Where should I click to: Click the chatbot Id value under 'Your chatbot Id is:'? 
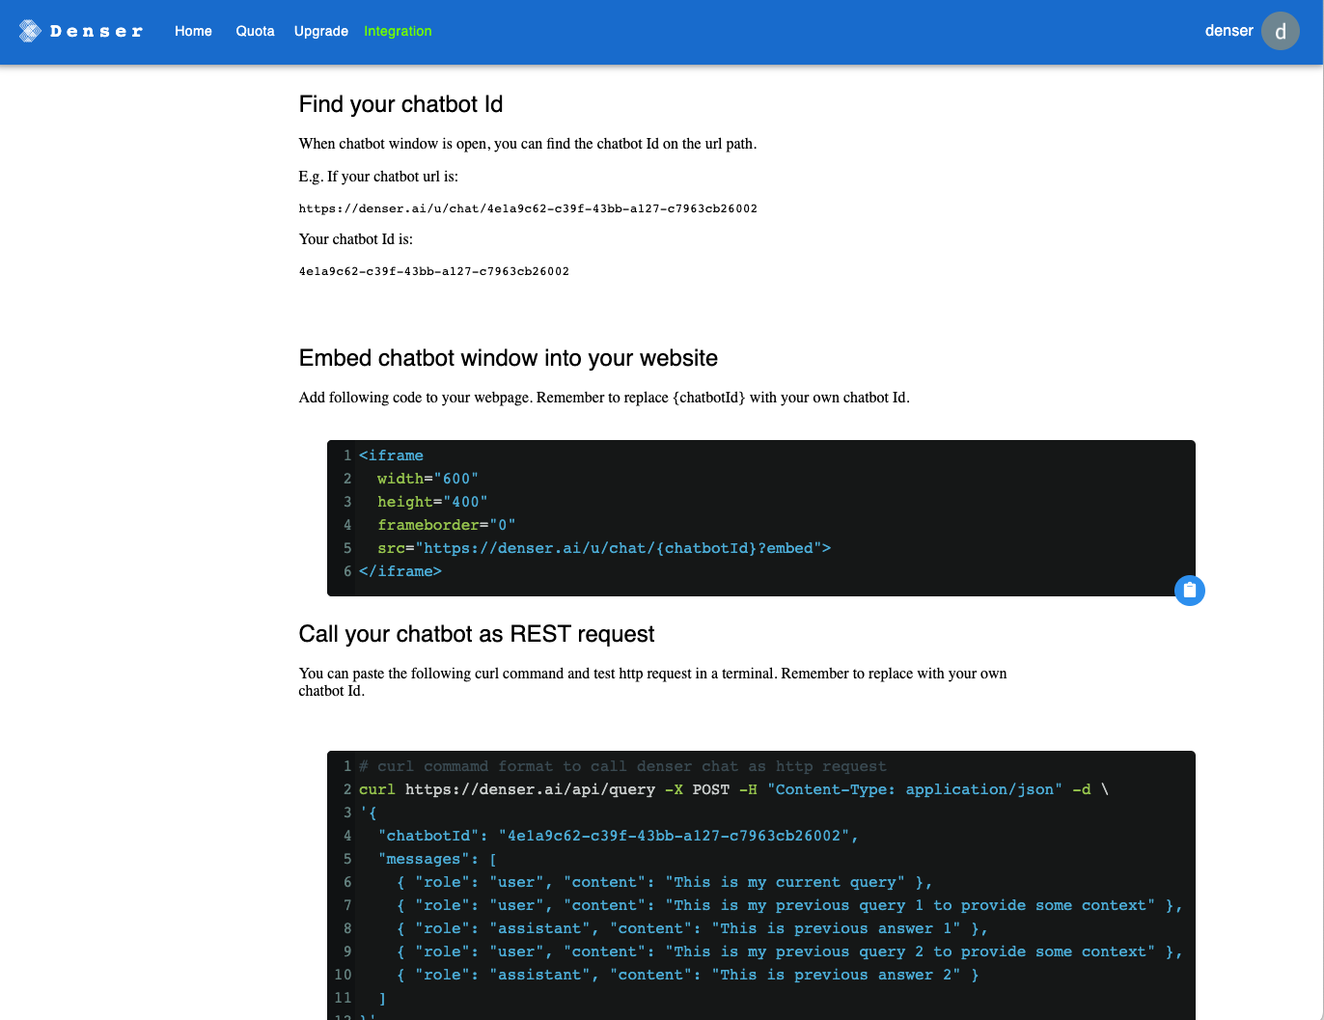coord(434,271)
